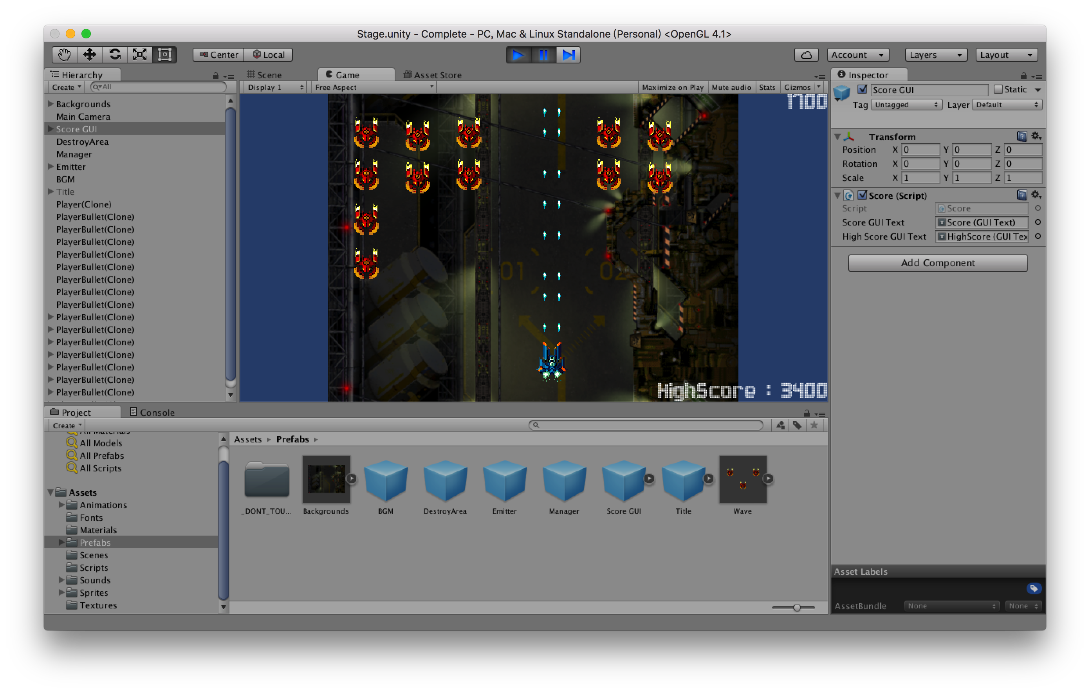1090x693 pixels.
Task: Disable the Score (Script) component checkbox
Action: 862,195
